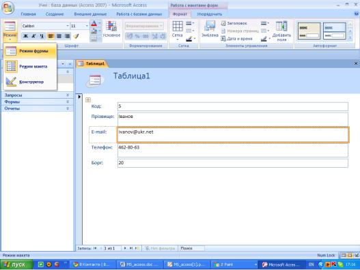Click the Номера страниц button

(x=240, y=31)
